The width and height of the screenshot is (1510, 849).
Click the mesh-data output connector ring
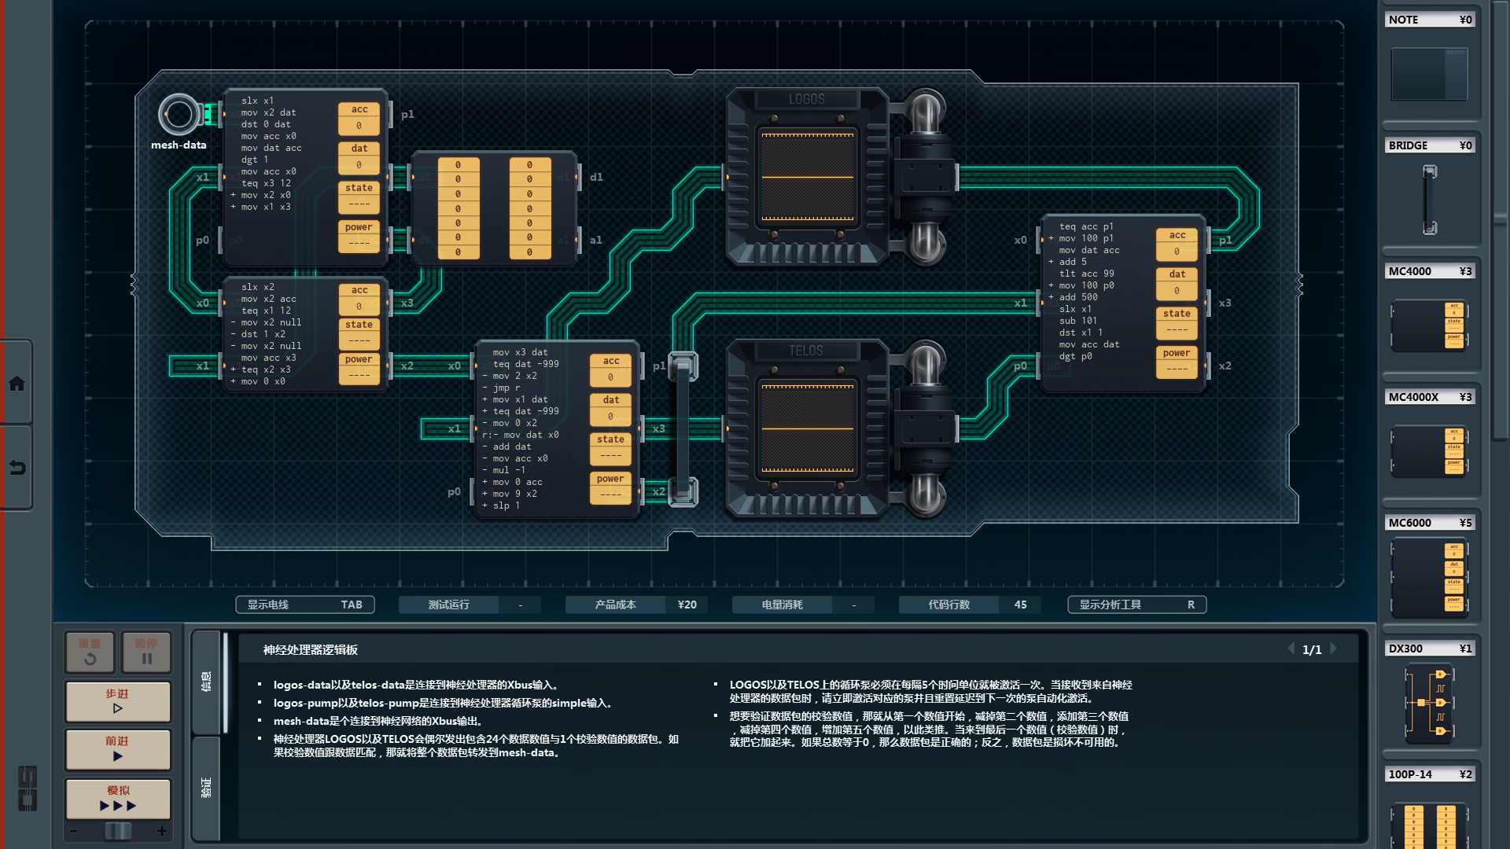[x=179, y=115]
